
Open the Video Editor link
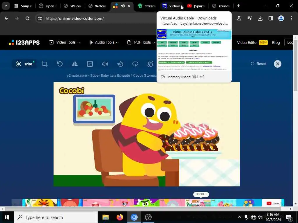[252, 42]
